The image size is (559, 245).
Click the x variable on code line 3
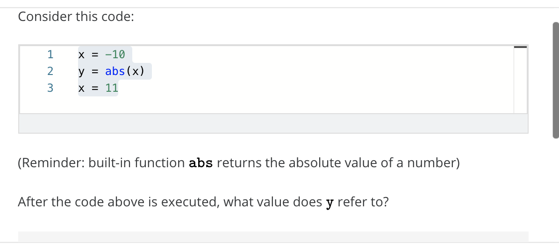(x=81, y=88)
